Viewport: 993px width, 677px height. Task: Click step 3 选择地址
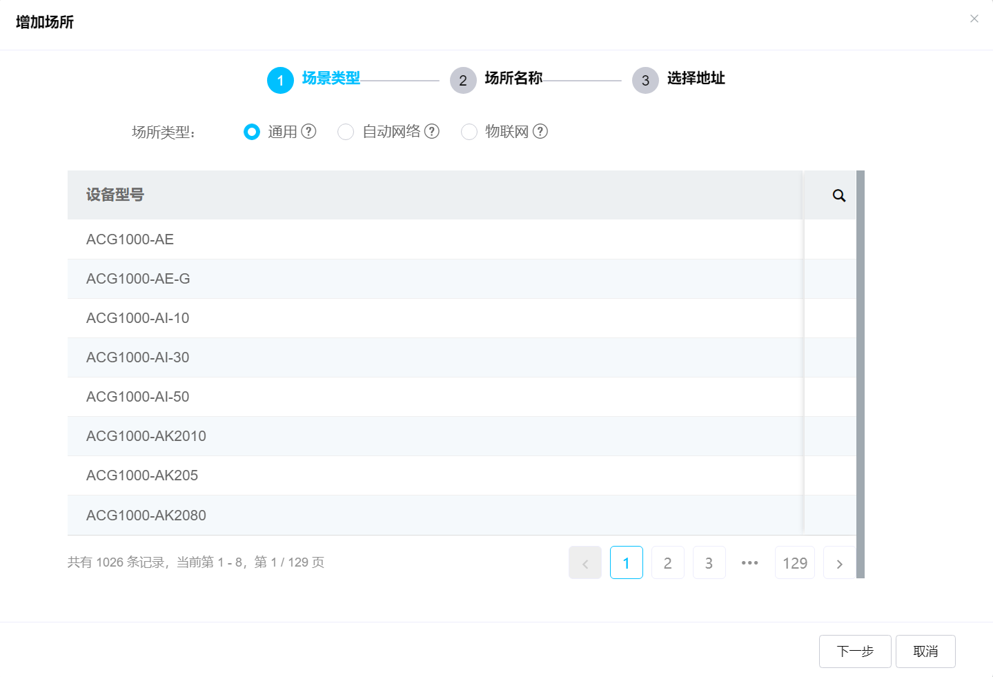coord(679,80)
